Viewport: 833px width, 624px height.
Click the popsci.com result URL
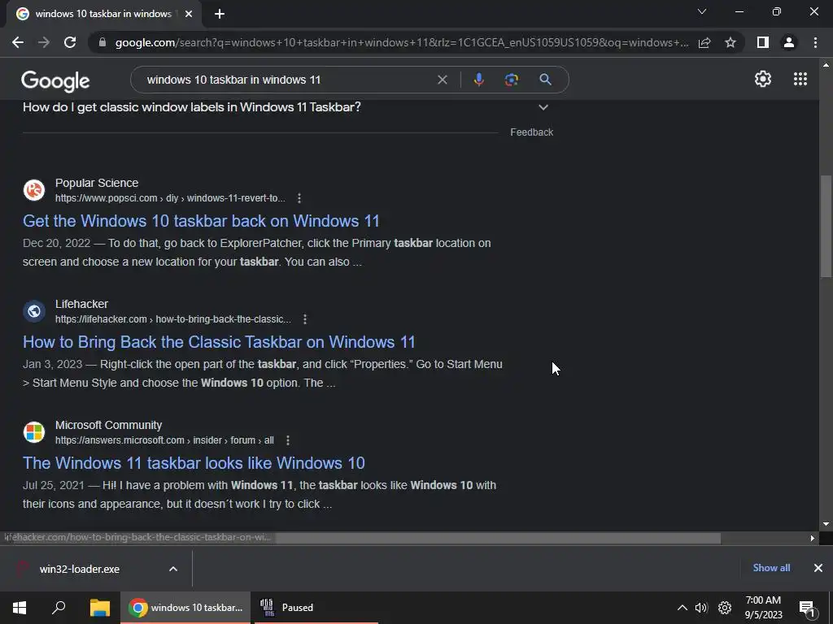tap(170, 198)
